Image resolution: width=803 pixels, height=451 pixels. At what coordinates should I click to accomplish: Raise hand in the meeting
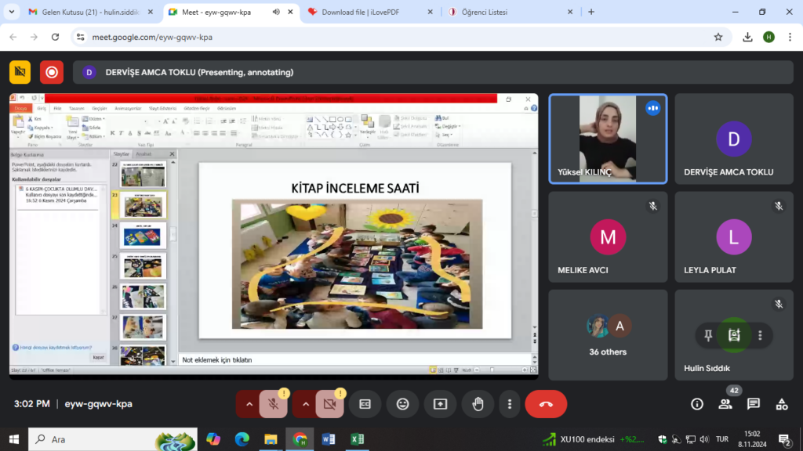point(478,404)
